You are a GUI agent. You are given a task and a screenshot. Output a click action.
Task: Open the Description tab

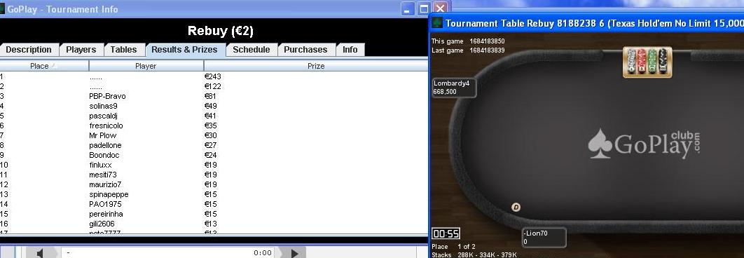[x=29, y=50]
